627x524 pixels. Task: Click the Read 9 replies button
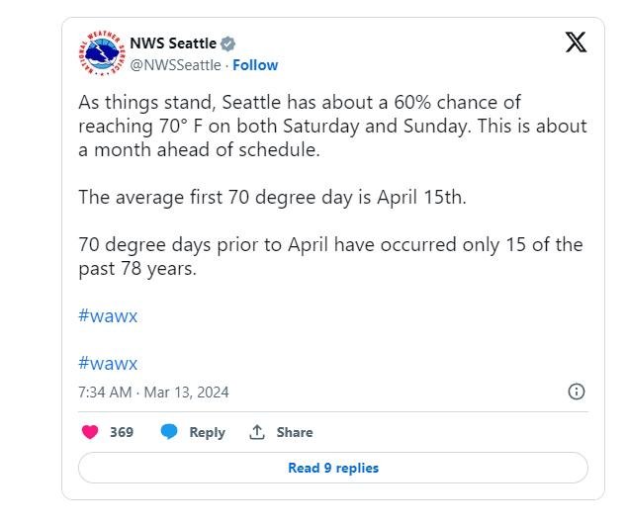pyautogui.click(x=332, y=468)
